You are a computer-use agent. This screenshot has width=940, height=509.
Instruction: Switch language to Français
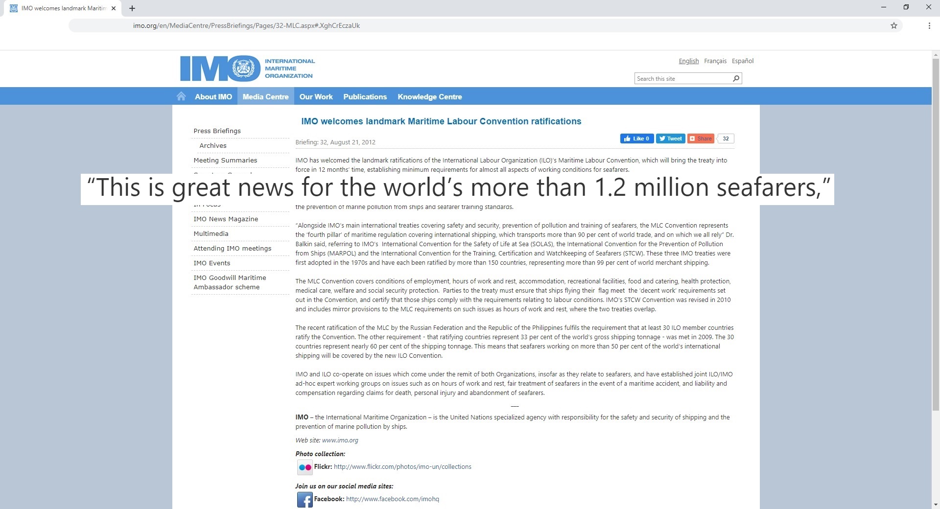point(715,61)
